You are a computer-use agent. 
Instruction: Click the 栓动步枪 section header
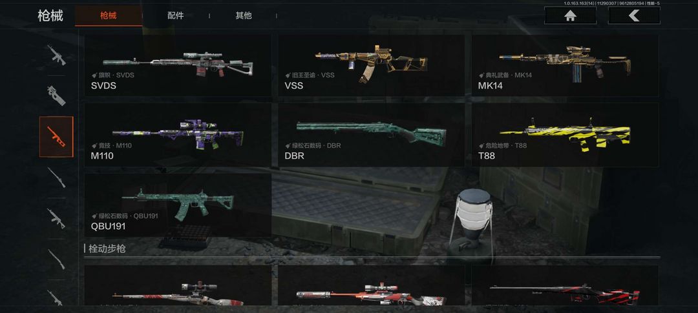[107, 248]
